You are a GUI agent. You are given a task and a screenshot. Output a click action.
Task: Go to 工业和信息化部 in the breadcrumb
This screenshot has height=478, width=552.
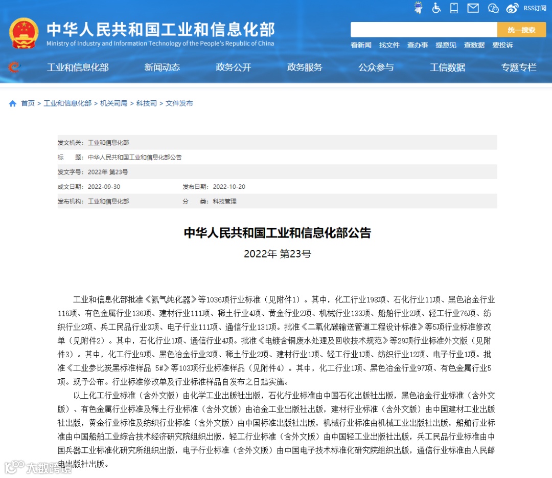point(67,103)
